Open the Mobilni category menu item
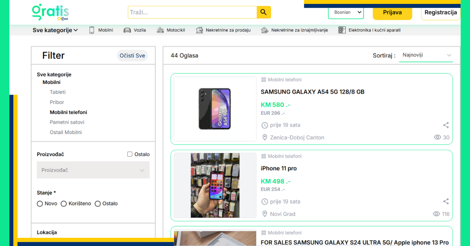This screenshot has width=470, height=246. coord(101,30)
